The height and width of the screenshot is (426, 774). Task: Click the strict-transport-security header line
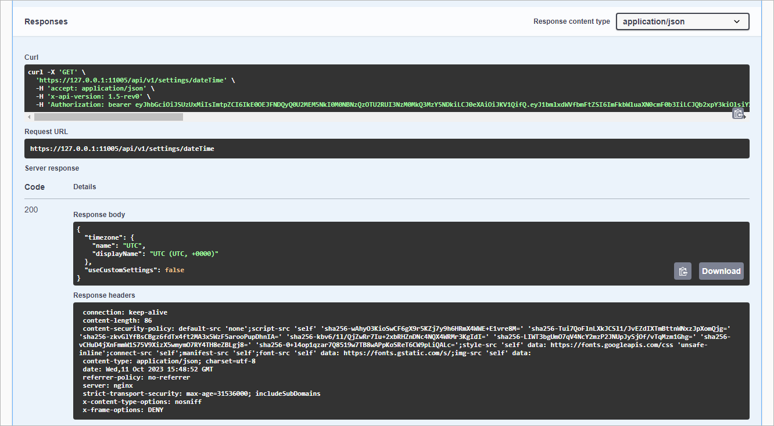pos(201,393)
